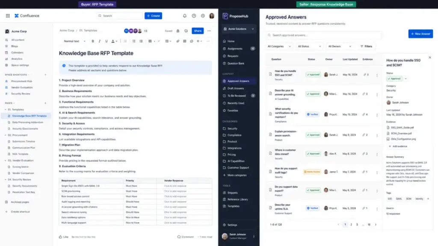Open Assignments in ProposeHub sidebar
This screenshot has height=246, width=438.
[235, 49]
